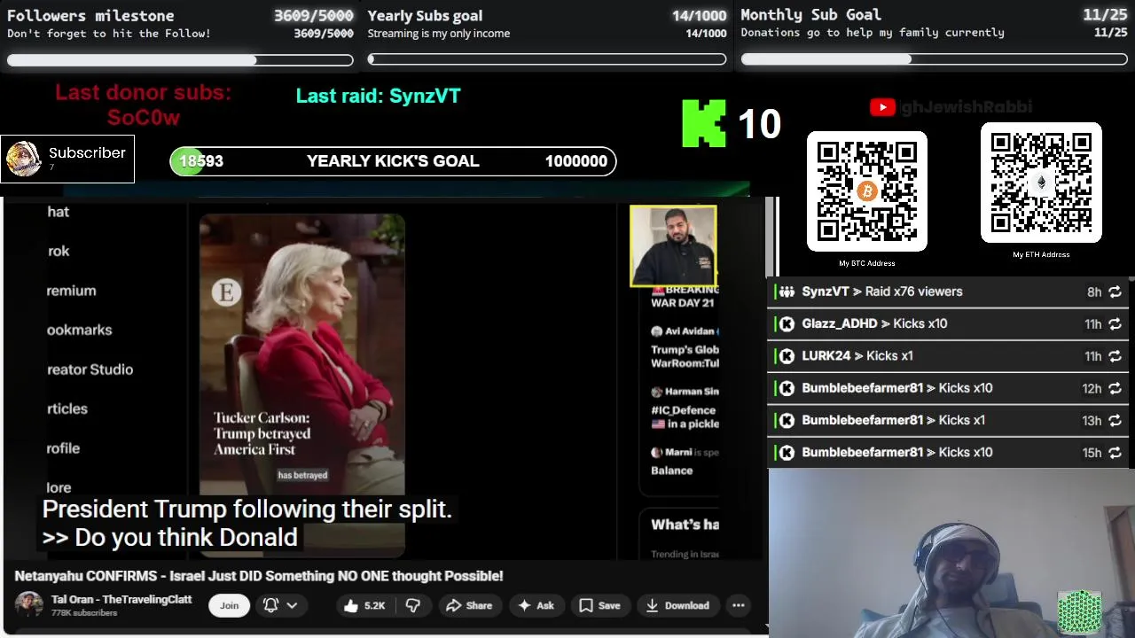The height and width of the screenshot is (638, 1135).
Task: Click the red YouTube logo icon
Action: [882, 107]
